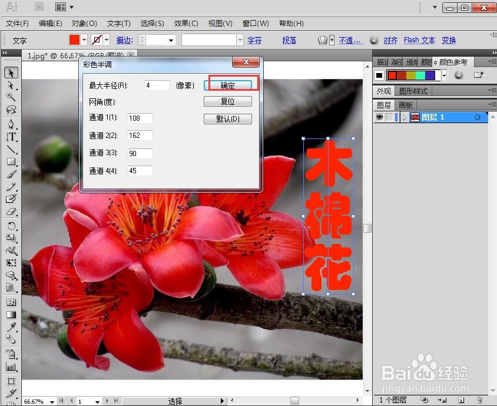Open Make Envelope options dropdown arrow
This screenshot has width=497, height=406.
[332, 40]
